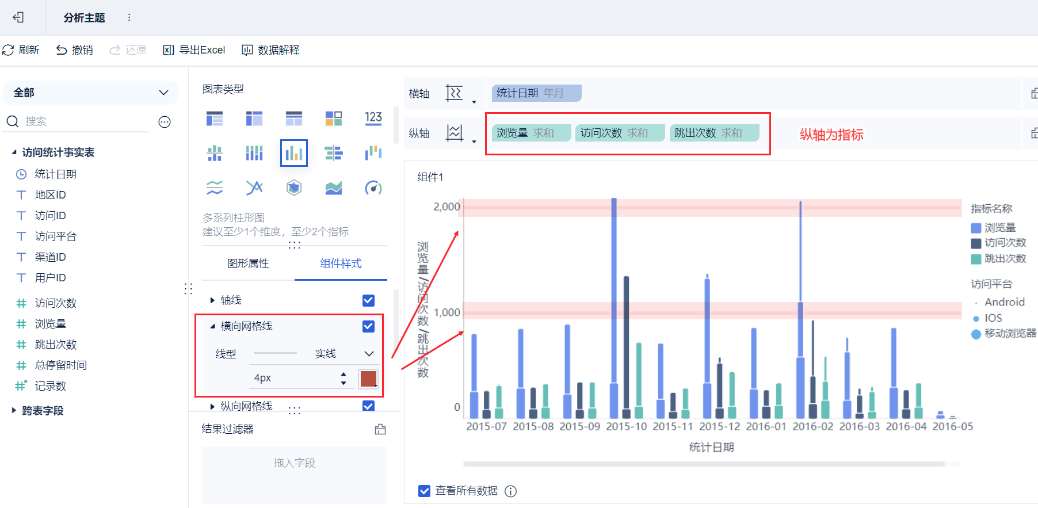Switch to the 组件样式 tab
Screen dimensions: 1038x508
pyautogui.click(x=341, y=263)
